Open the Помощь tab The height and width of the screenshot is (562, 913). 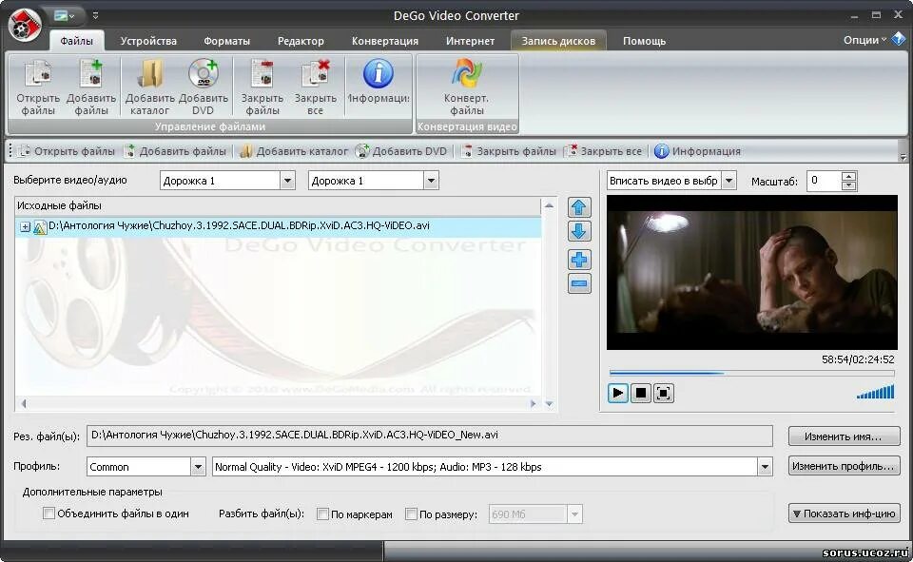tap(644, 41)
